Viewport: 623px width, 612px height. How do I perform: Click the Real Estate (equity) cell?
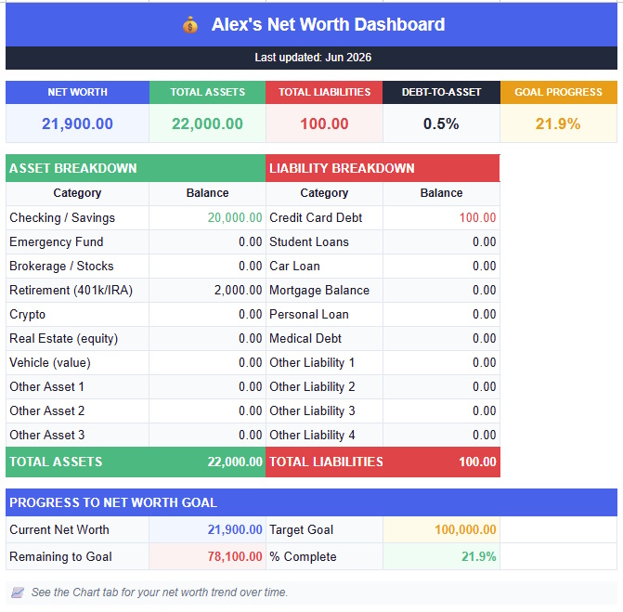click(77, 339)
